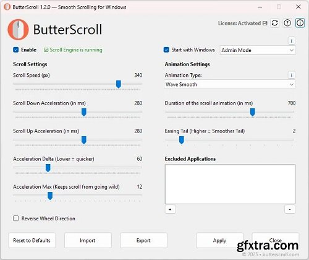This screenshot has width=309, height=260.
Task: Click the Scroll Settings heading
Action: [30, 64]
